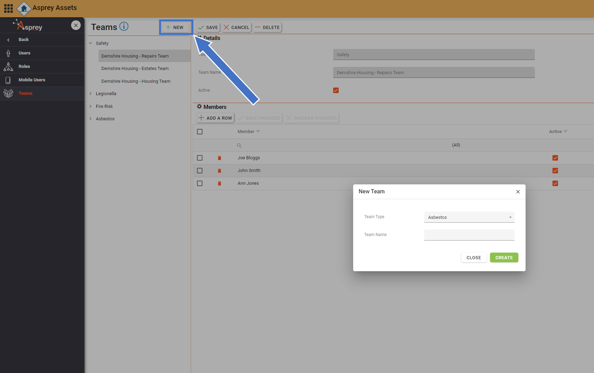
Task: Click the Teams info icon
Action: [124, 26]
